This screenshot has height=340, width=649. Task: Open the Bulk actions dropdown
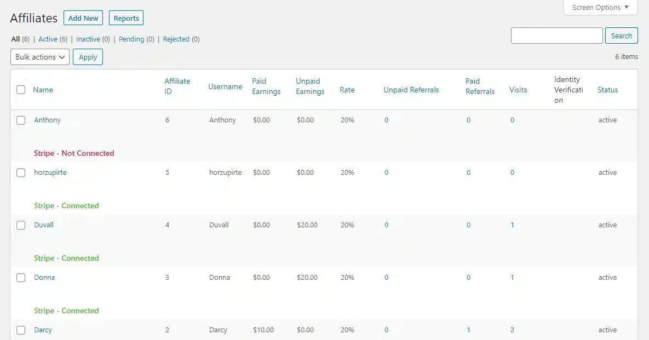pyautogui.click(x=39, y=56)
